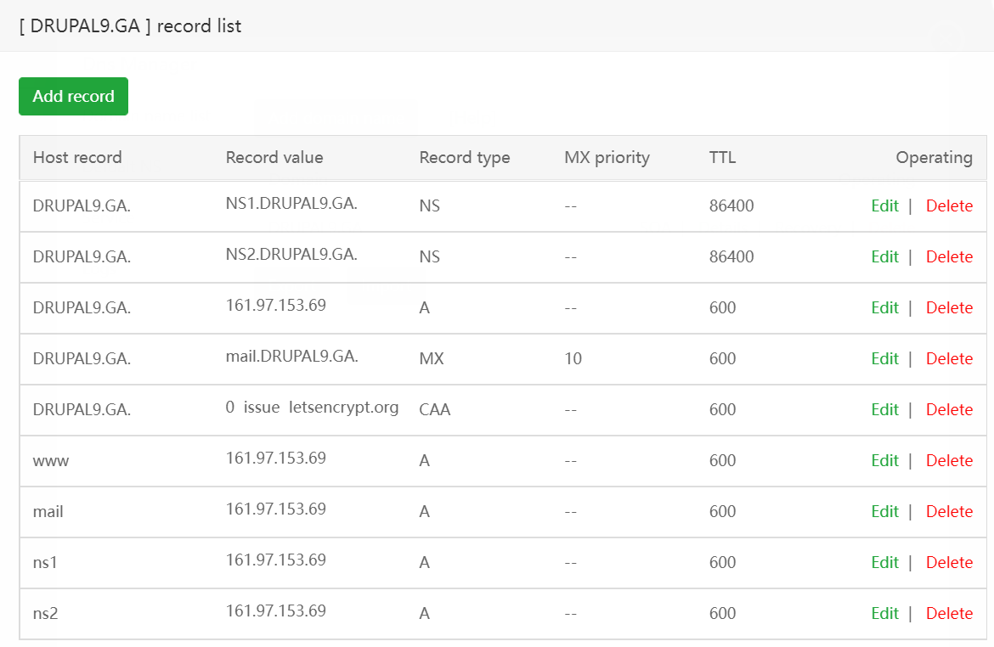Click the DRUPAL9.GA record list title

click(127, 26)
